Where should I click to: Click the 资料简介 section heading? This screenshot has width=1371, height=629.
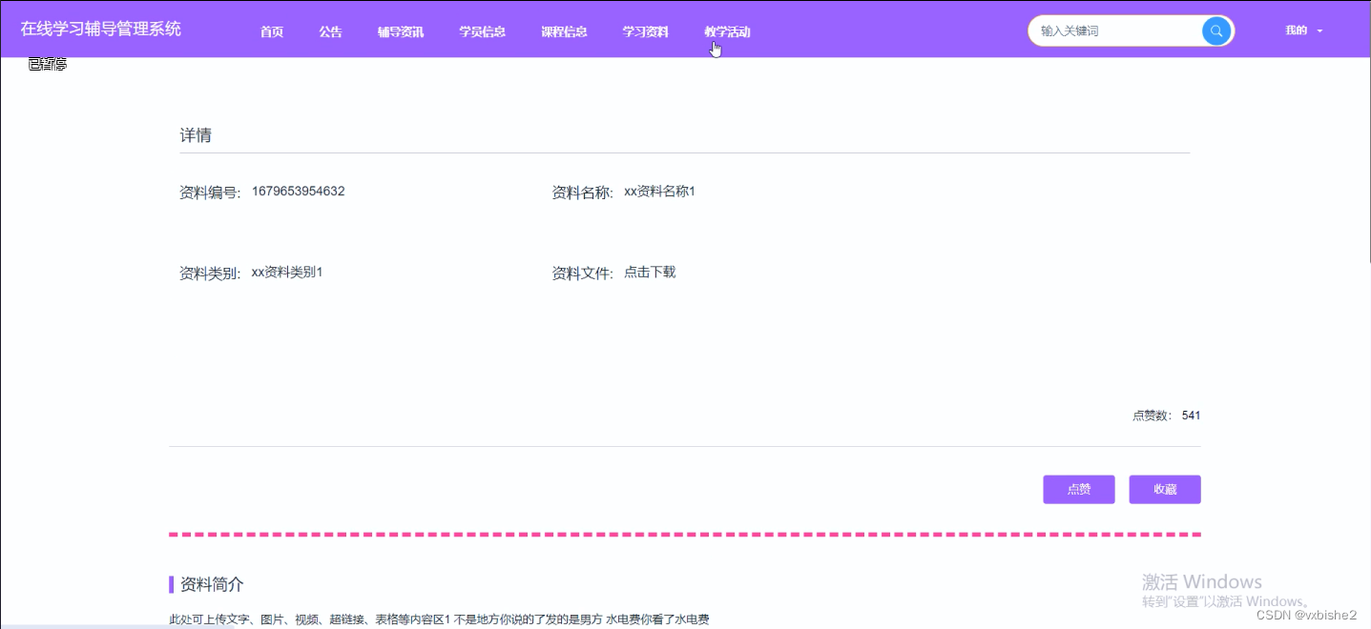212,584
